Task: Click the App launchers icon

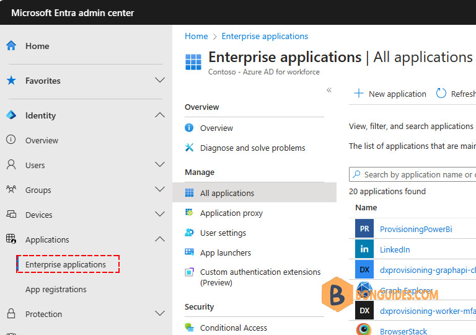Action: 189,252
